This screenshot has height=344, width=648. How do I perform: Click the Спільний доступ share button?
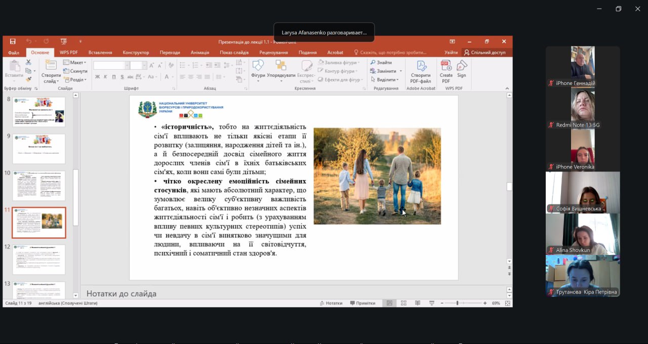(x=484, y=53)
